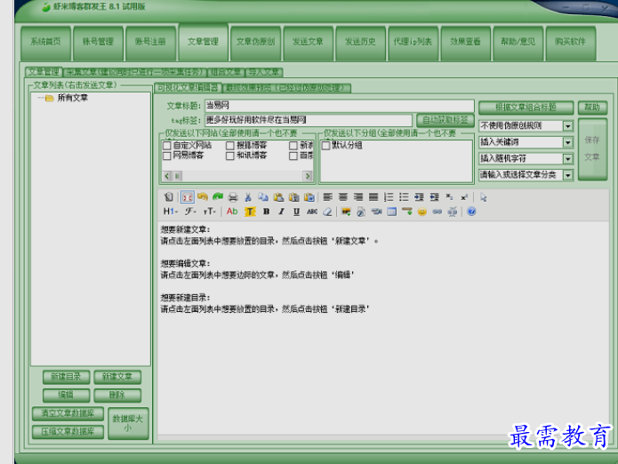Click the 自动获取标签 button
This screenshot has width=618, height=464.
click(x=445, y=120)
